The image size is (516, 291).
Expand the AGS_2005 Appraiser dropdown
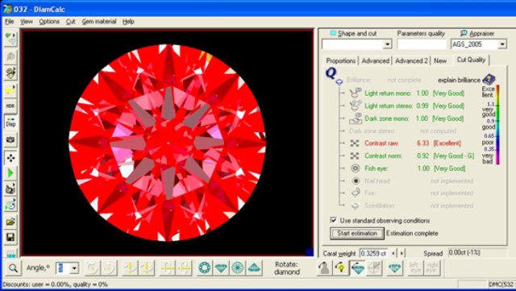point(502,44)
